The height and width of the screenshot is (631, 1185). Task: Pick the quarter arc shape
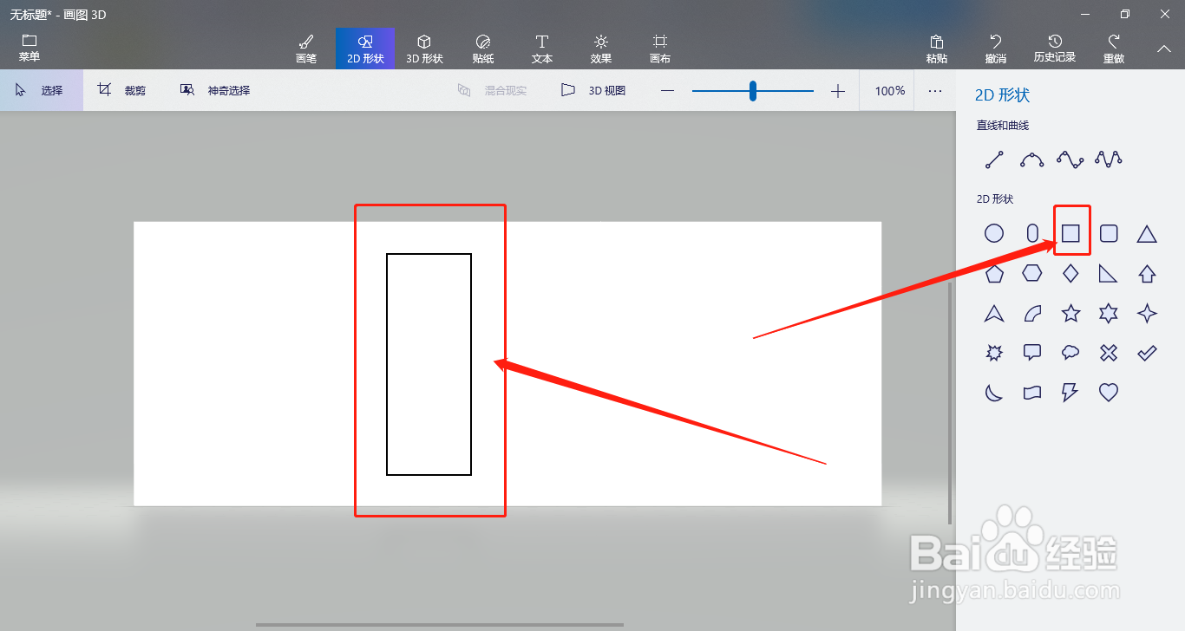tap(1032, 313)
